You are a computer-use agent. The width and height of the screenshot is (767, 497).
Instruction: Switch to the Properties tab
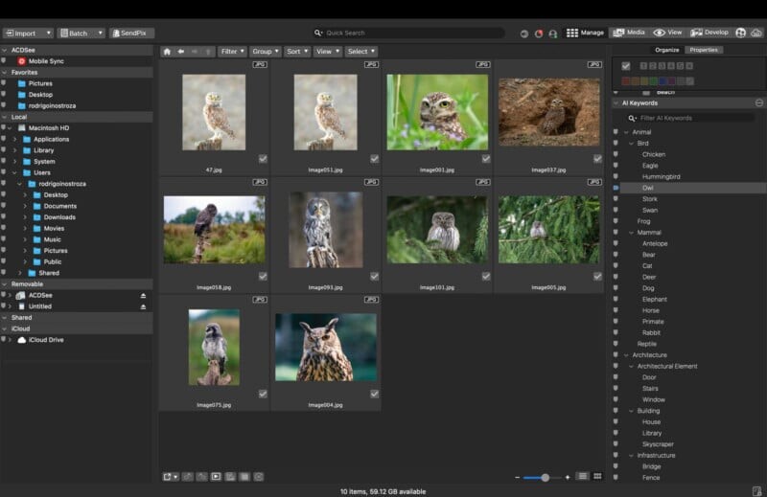704,50
